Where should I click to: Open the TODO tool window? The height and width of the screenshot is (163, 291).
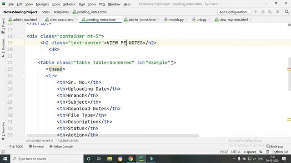[x=16, y=147]
